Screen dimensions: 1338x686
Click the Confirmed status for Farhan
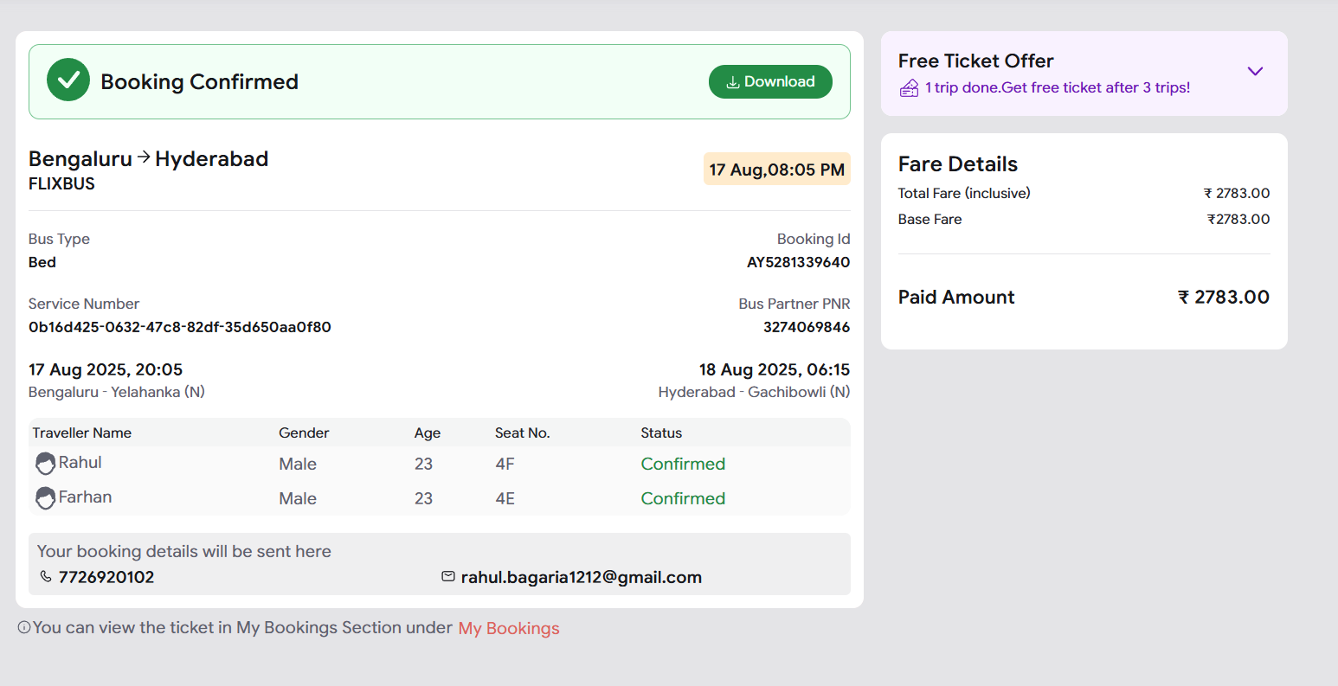pyautogui.click(x=683, y=498)
